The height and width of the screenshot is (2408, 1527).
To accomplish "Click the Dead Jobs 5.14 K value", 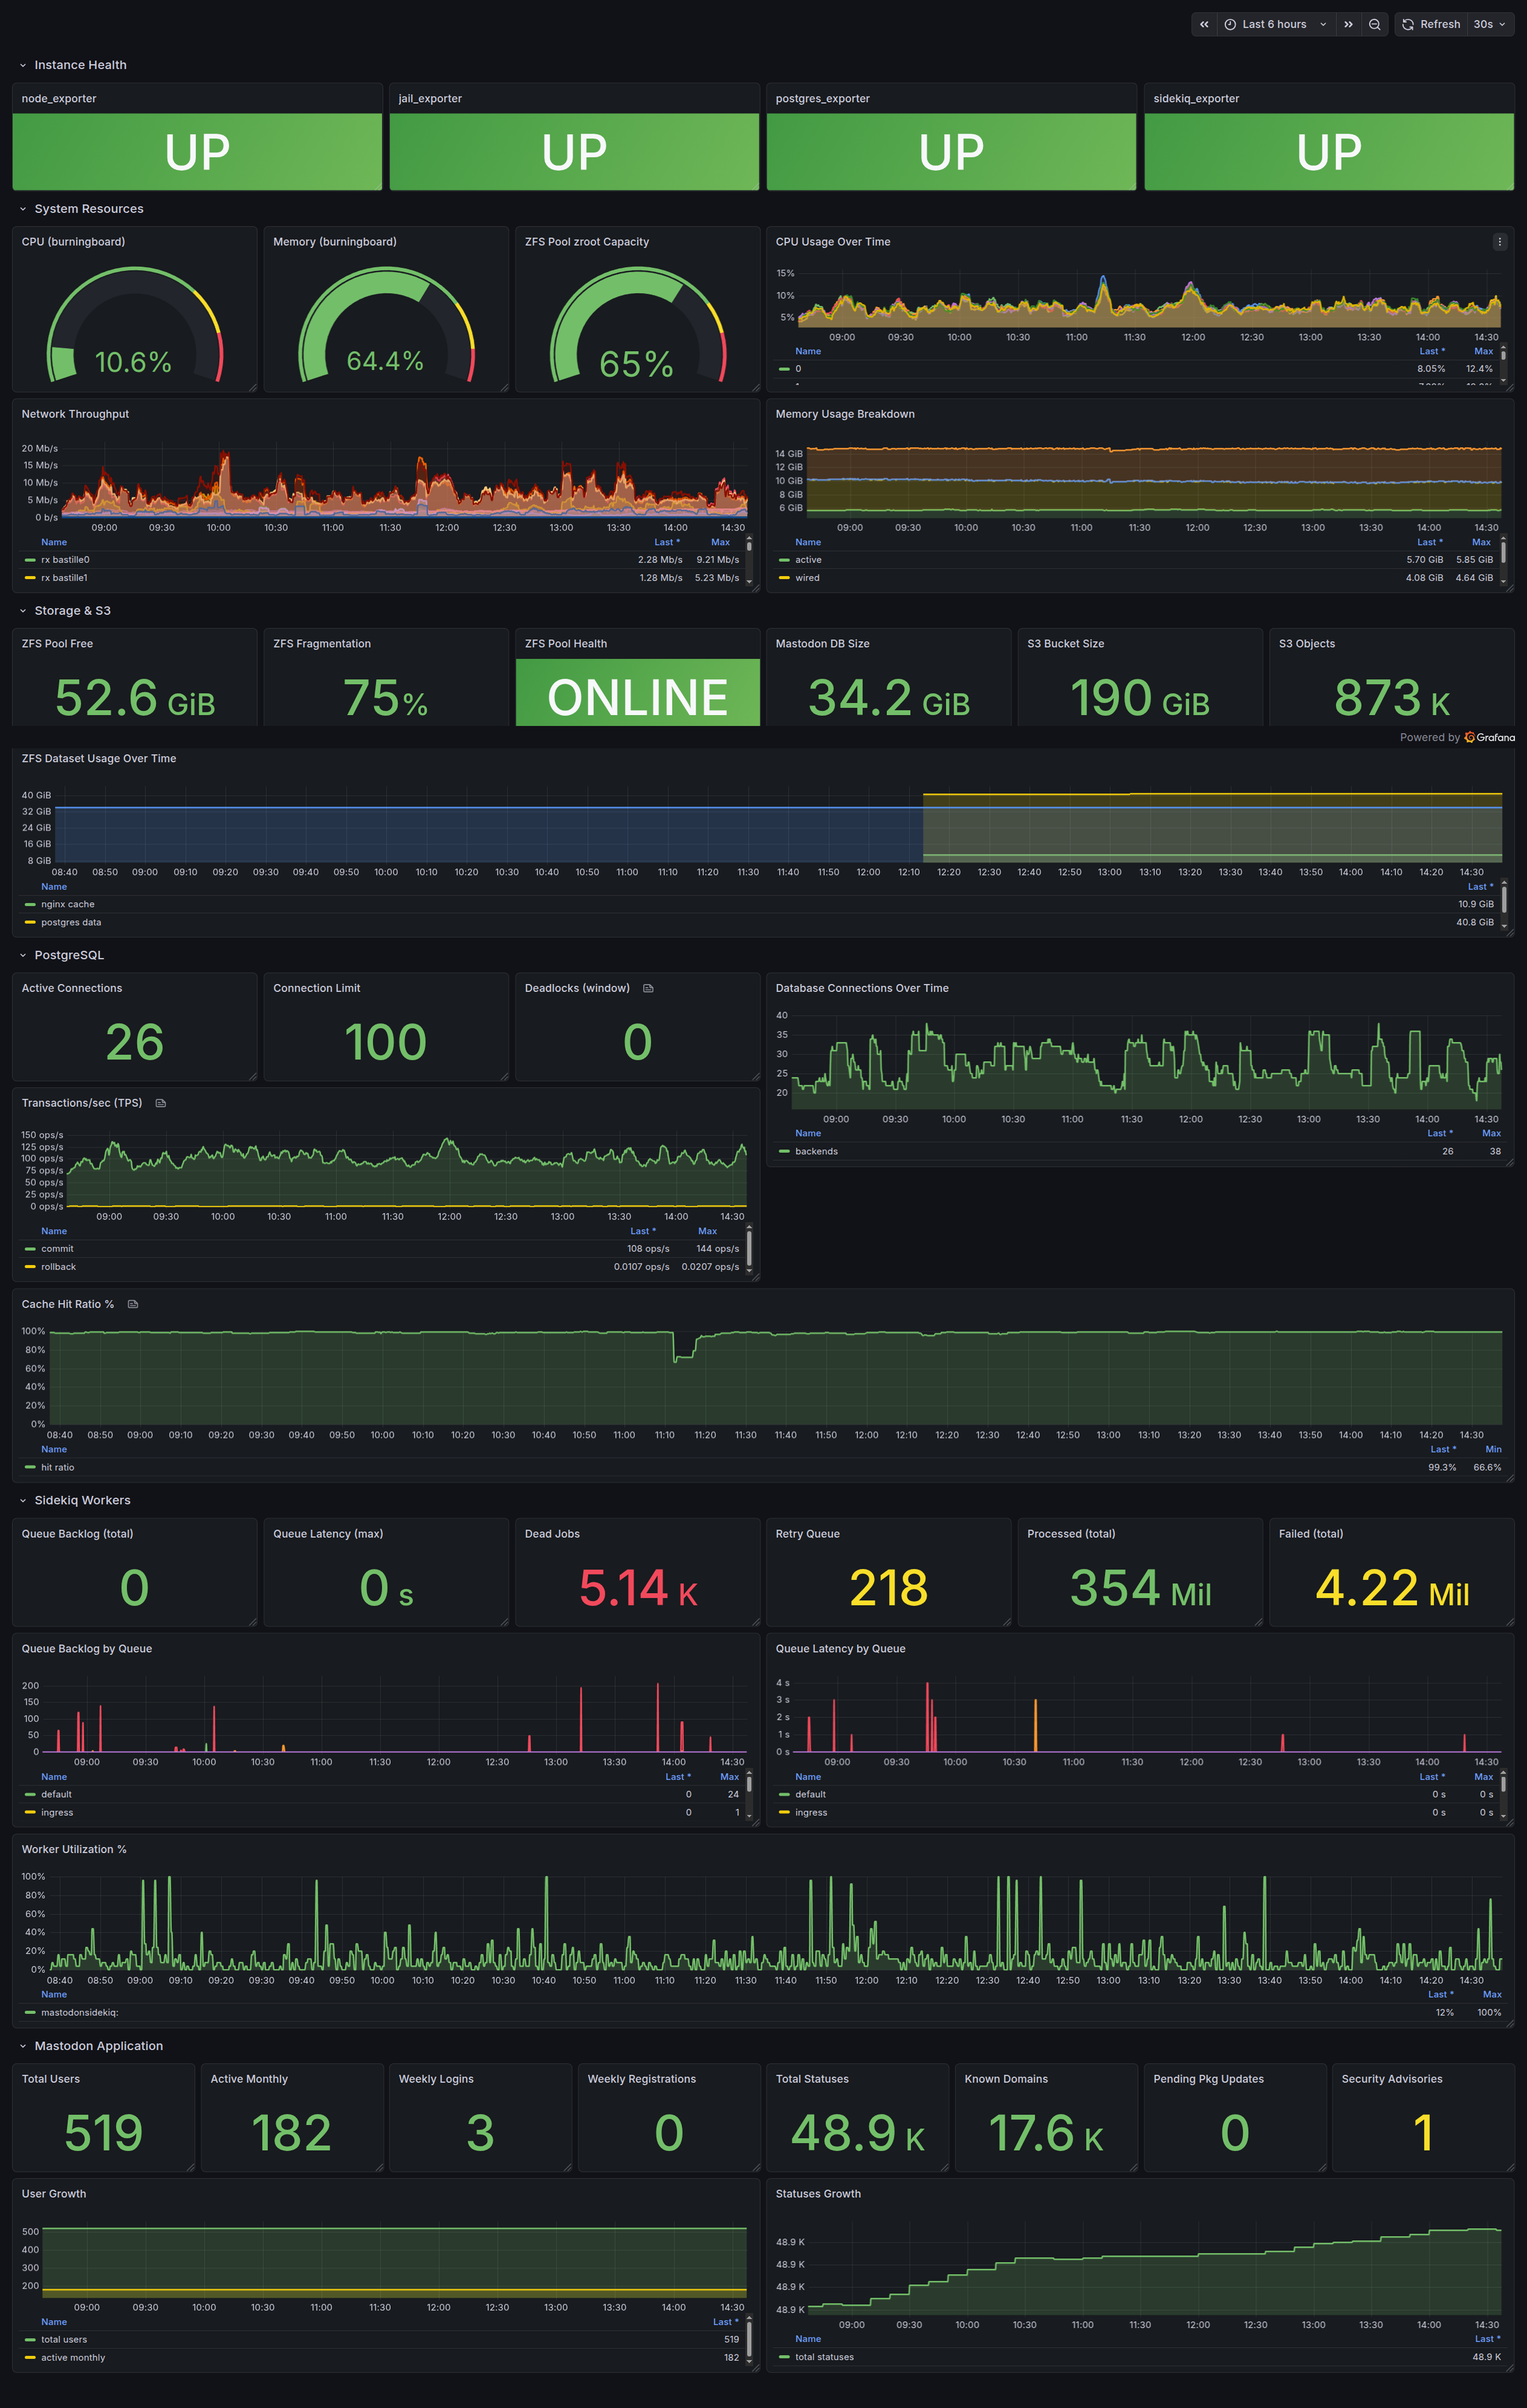I will pos(638,1588).
